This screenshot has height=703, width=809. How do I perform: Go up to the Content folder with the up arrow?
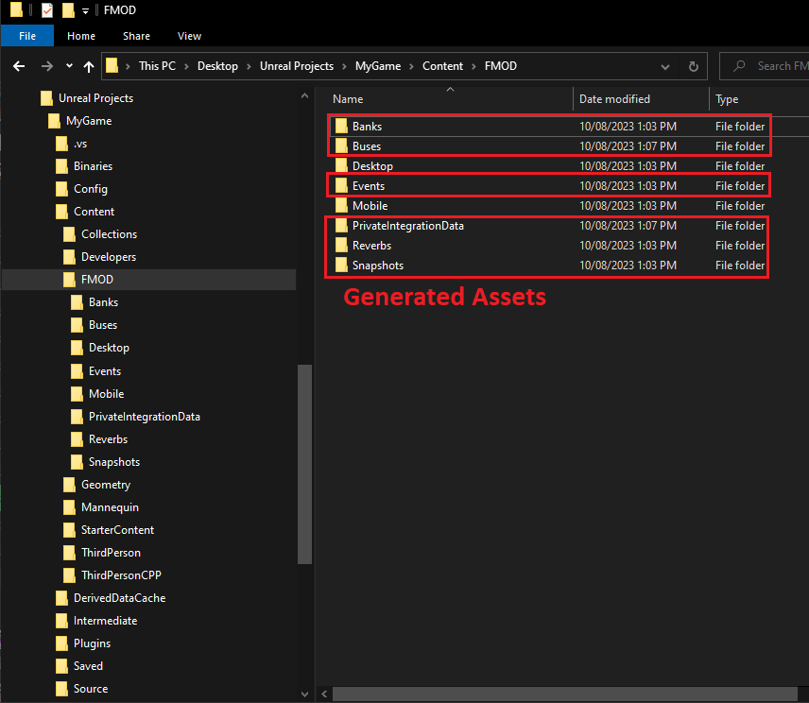[x=88, y=66]
